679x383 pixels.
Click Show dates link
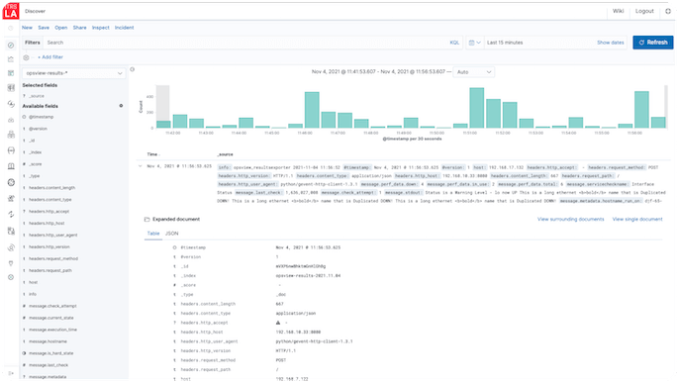click(x=611, y=43)
